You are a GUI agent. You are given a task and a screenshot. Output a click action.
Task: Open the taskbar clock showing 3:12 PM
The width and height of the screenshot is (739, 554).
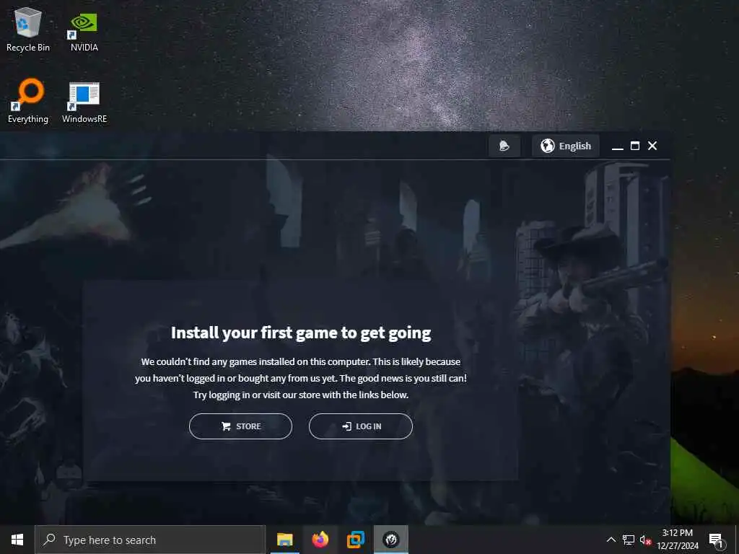[x=677, y=540]
